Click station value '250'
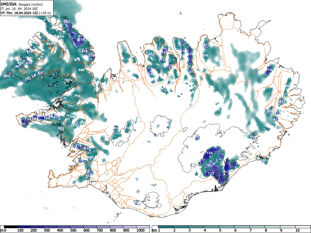 91,55
